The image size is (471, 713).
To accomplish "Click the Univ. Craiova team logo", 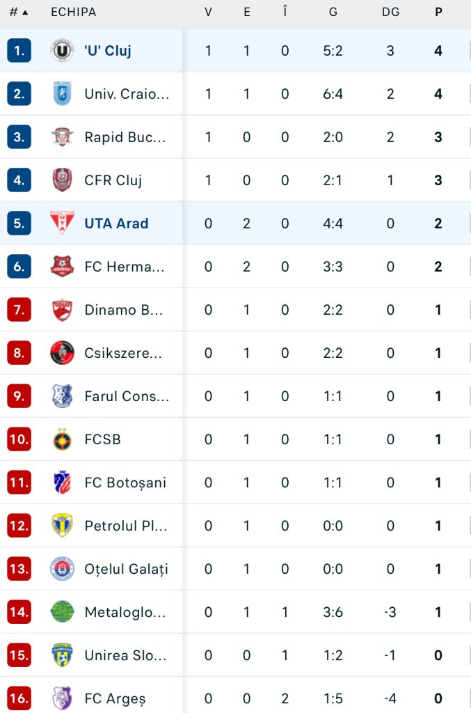I will (x=62, y=94).
